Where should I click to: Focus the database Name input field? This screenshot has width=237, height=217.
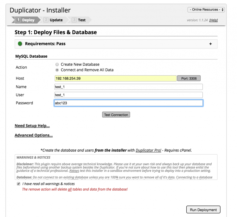click(128, 87)
